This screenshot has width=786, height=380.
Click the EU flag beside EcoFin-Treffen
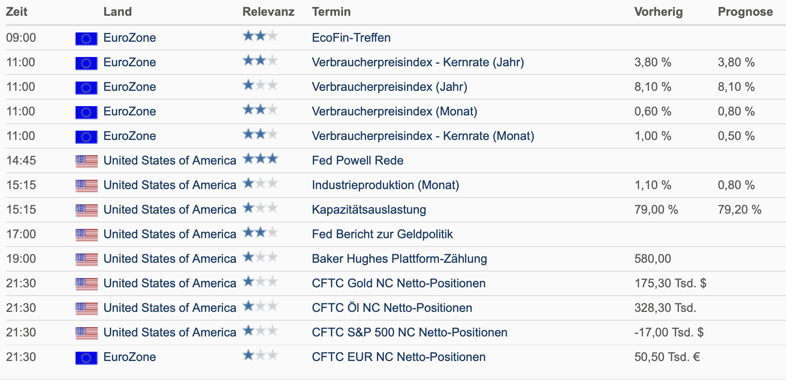tap(86, 38)
